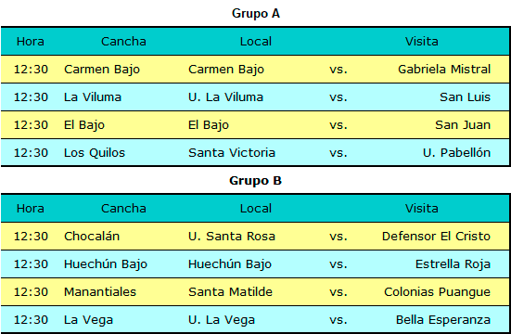Click the Visita header in Grupo B
511x334 pixels.
tap(422, 209)
